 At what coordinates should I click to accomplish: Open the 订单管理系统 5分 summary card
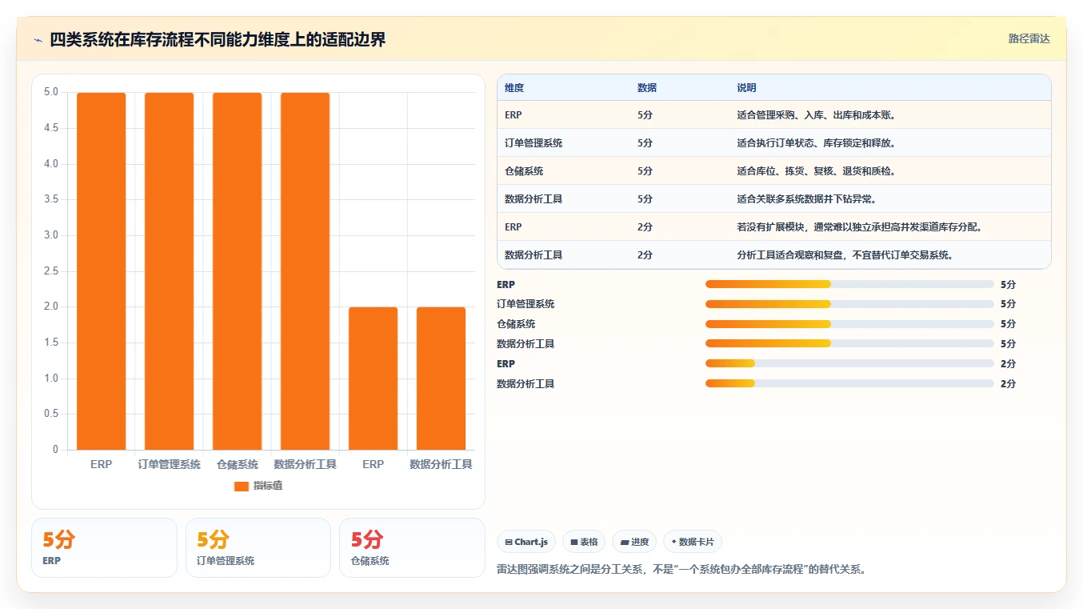pos(258,547)
